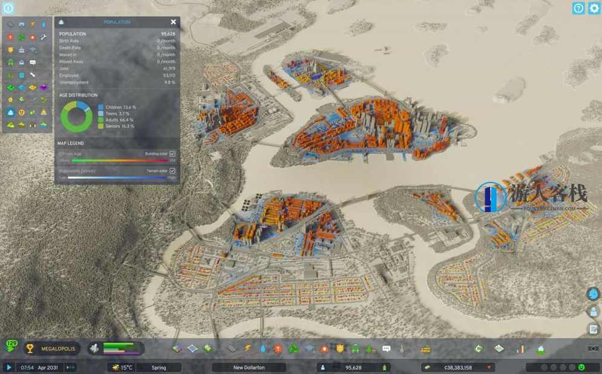Image resolution: width=602 pixels, height=374 pixels.
Task: Expand the city budget details arrow beside funds
Action: coord(490,367)
